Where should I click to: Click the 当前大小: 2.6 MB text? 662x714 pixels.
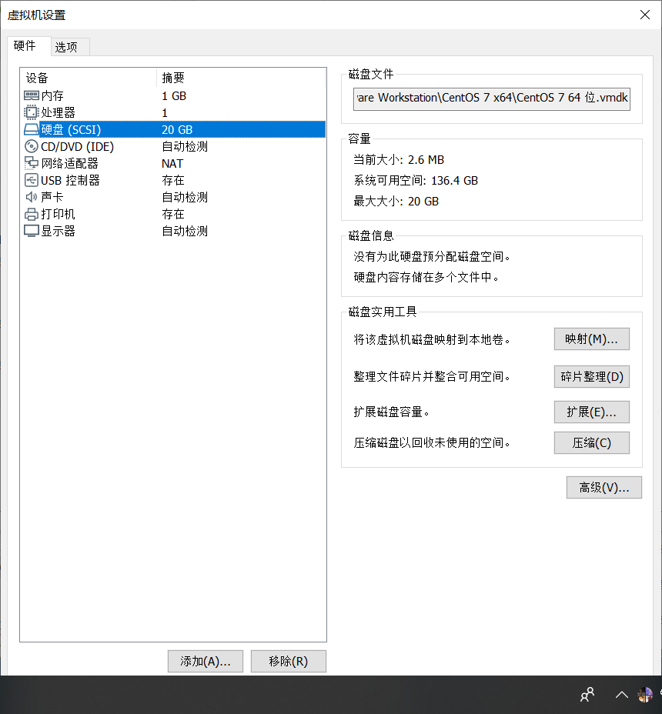tap(399, 160)
